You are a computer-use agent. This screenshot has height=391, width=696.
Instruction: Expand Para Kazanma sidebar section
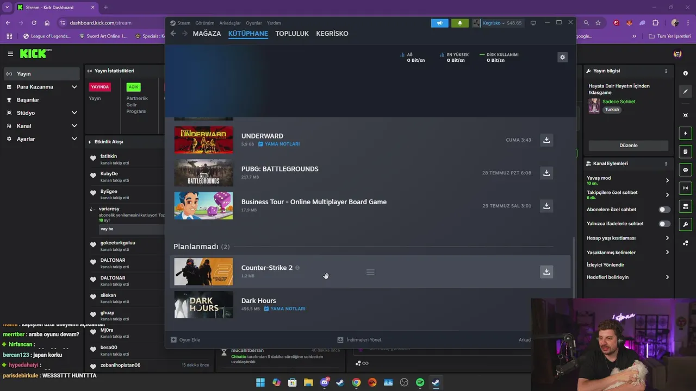74,87
